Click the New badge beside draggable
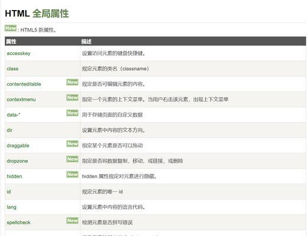The height and width of the screenshot is (236, 308). point(72,144)
